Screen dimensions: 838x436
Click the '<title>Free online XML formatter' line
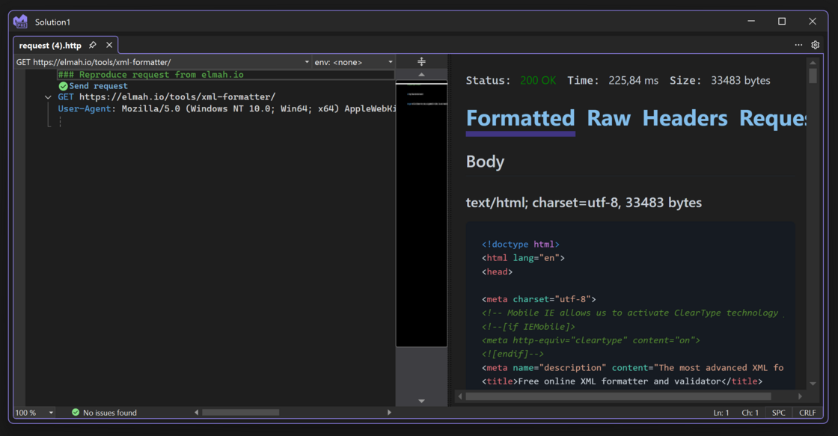(x=622, y=381)
